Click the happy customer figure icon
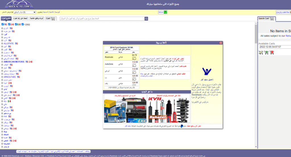This screenshot has width=291, height=157. coord(207,71)
